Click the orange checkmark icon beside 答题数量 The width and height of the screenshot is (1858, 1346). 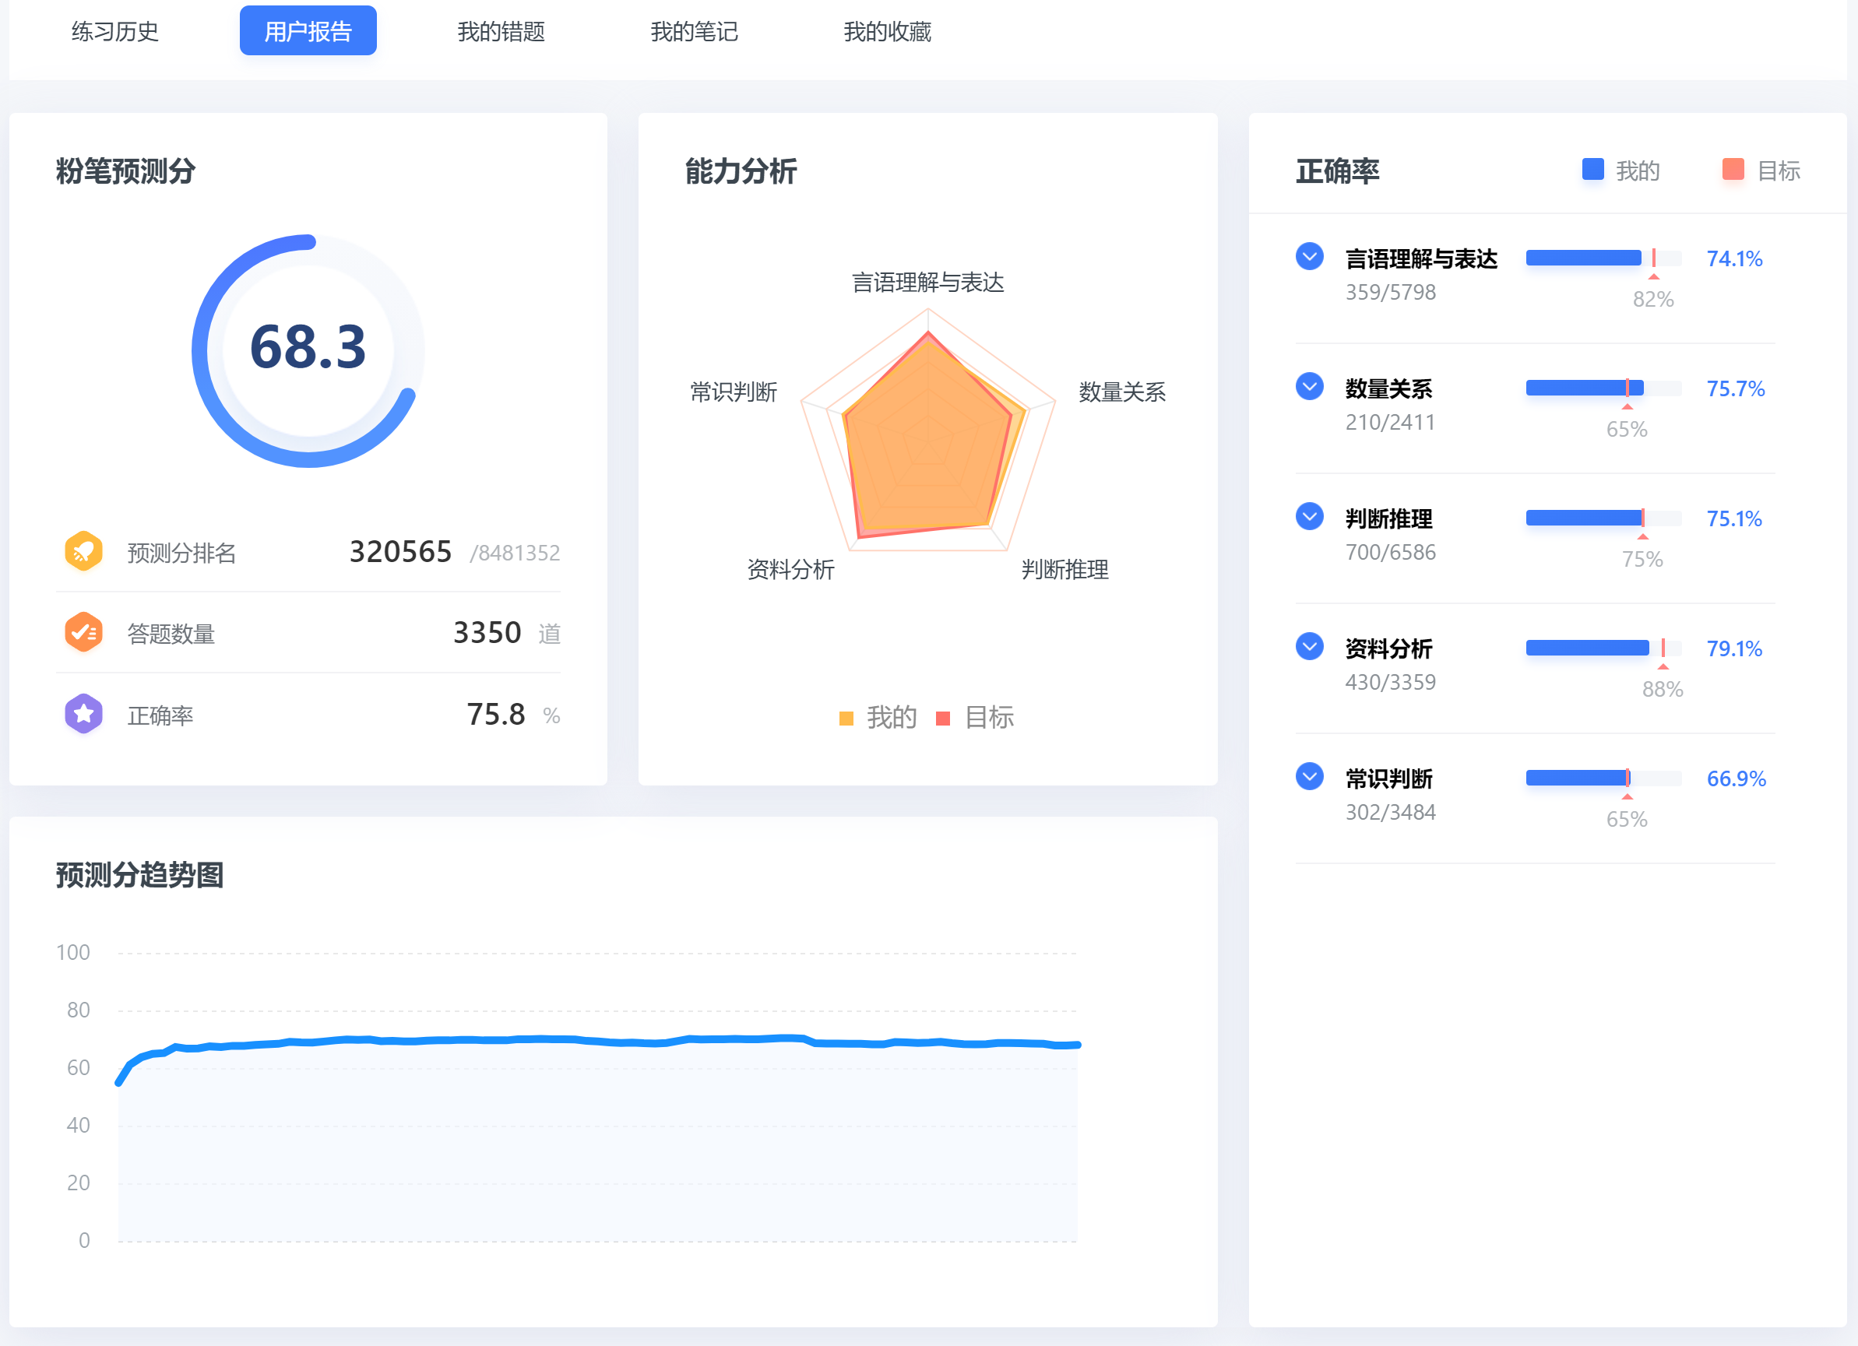pos(83,632)
